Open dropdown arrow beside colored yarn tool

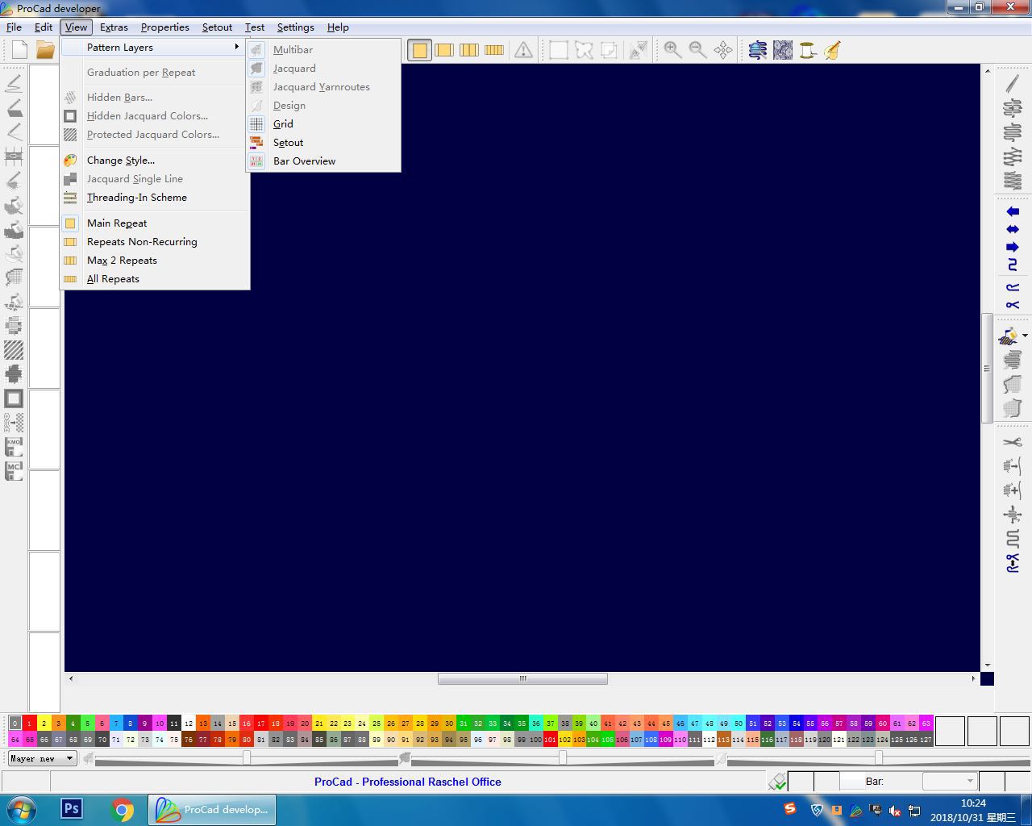(1026, 336)
